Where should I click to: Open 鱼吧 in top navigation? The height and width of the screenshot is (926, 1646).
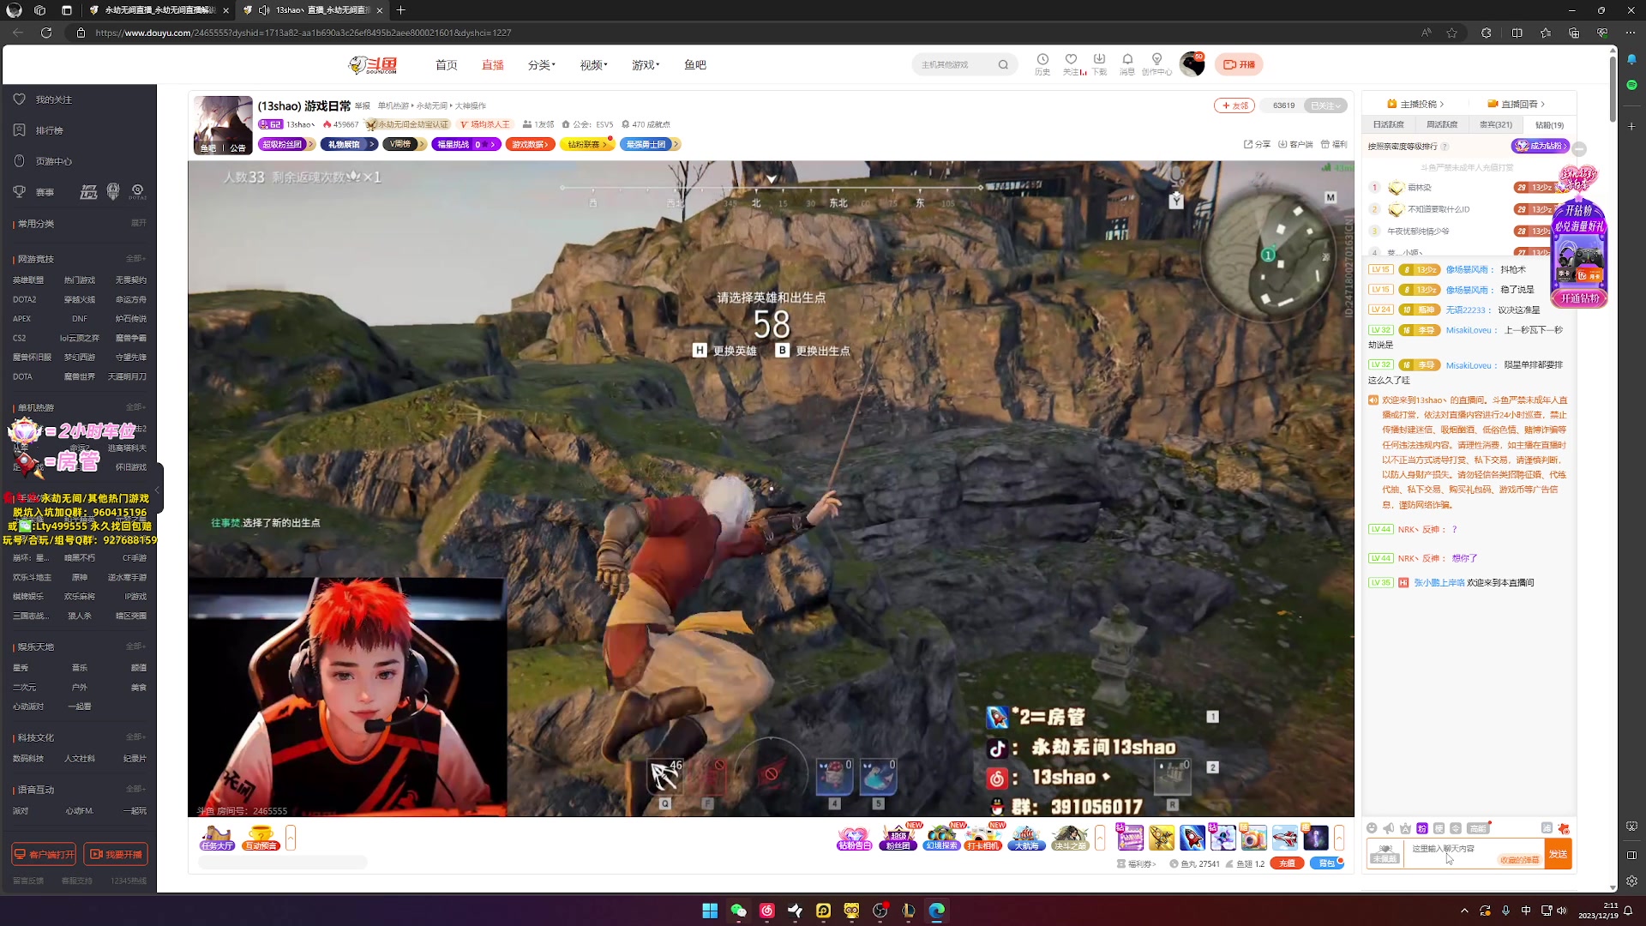coord(695,65)
